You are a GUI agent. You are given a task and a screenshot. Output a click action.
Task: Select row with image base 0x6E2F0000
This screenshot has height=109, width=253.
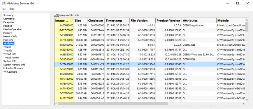(x=150, y=98)
